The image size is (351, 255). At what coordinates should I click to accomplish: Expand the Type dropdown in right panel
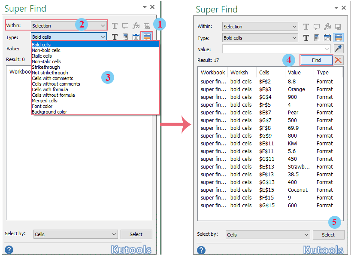click(x=294, y=38)
